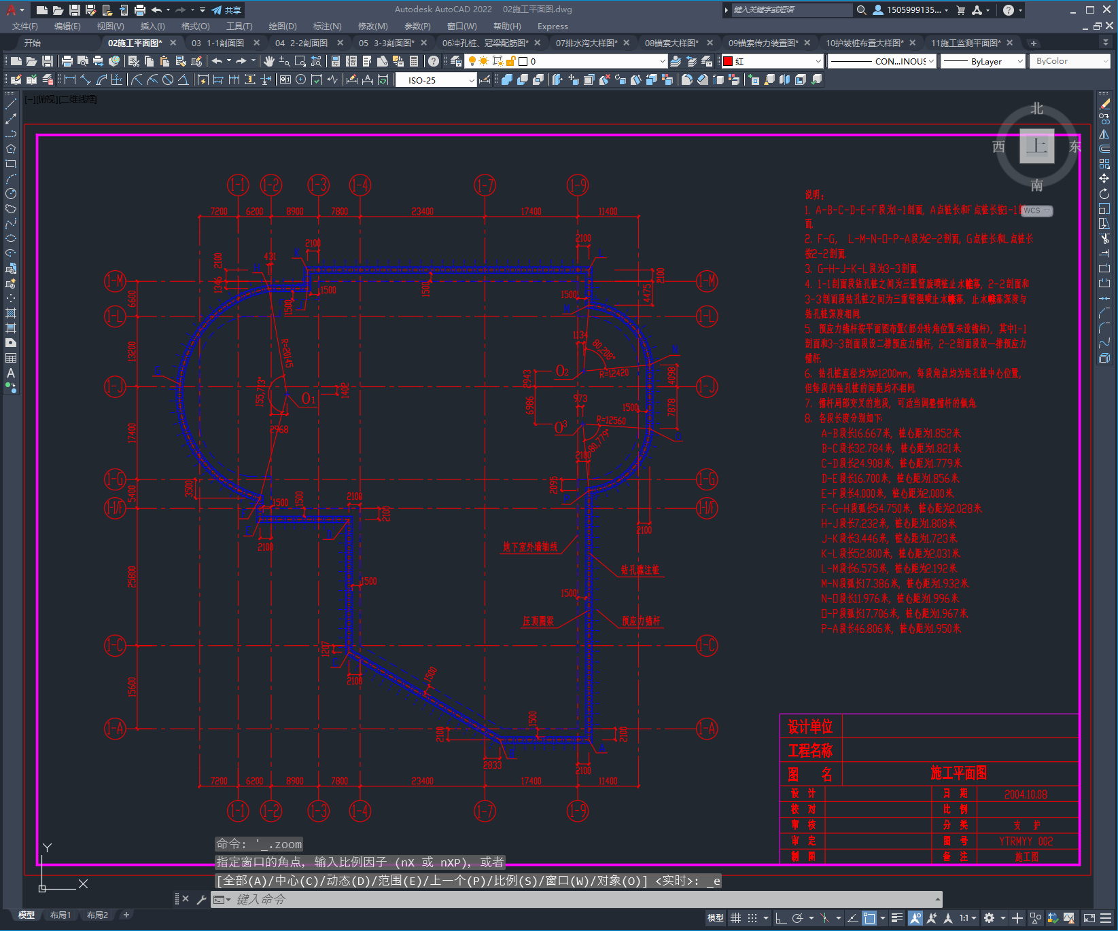Pick the Rectangle drawing tool
The width and height of the screenshot is (1118, 931).
tap(11, 164)
